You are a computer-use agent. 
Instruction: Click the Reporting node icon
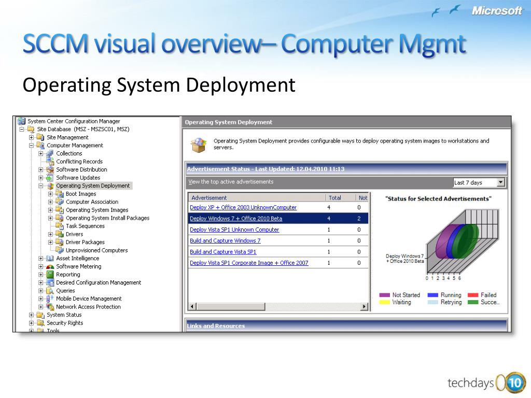[50, 275]
